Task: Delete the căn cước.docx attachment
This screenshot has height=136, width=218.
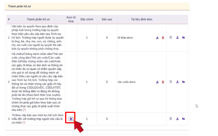Action: [163, 82]
